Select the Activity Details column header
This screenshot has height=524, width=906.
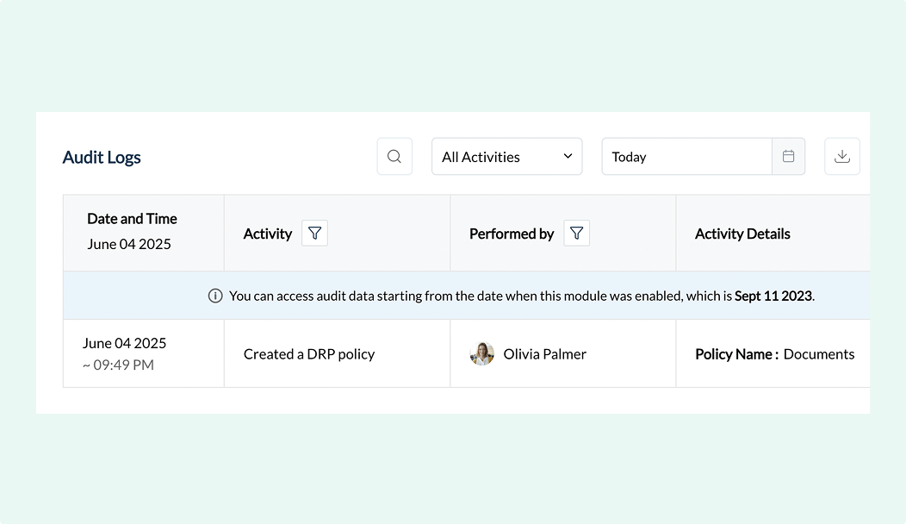click(742, 233)
